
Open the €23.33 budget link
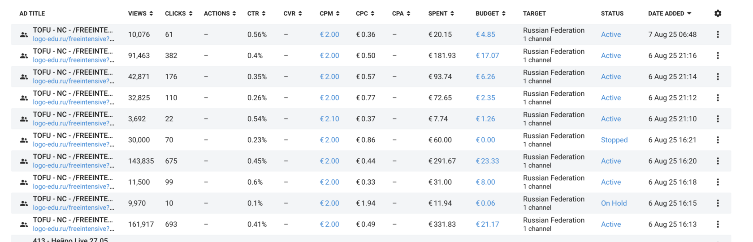click(487, 161)
